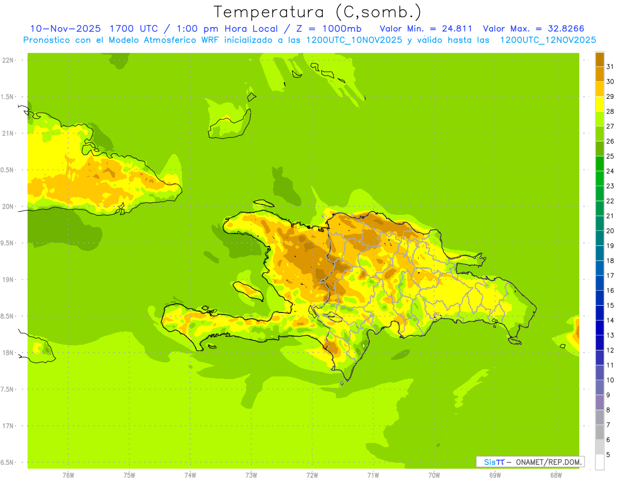Click the latitude label "22N"

(9, 60)
